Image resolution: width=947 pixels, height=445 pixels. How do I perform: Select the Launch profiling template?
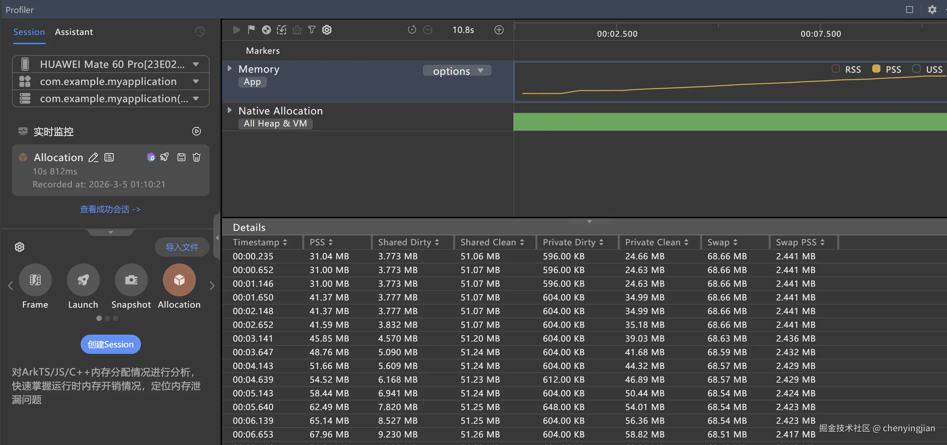(83, 280)
